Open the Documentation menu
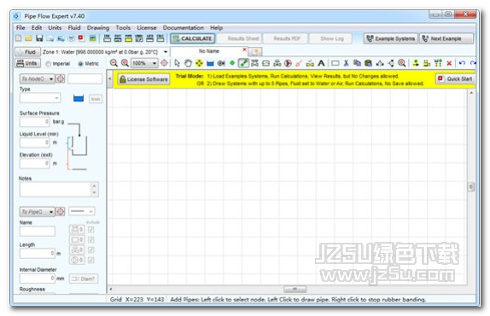 (184, 28)
